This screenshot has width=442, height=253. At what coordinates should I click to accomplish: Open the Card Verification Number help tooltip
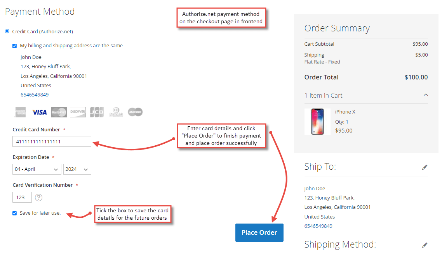pos(38,197)
